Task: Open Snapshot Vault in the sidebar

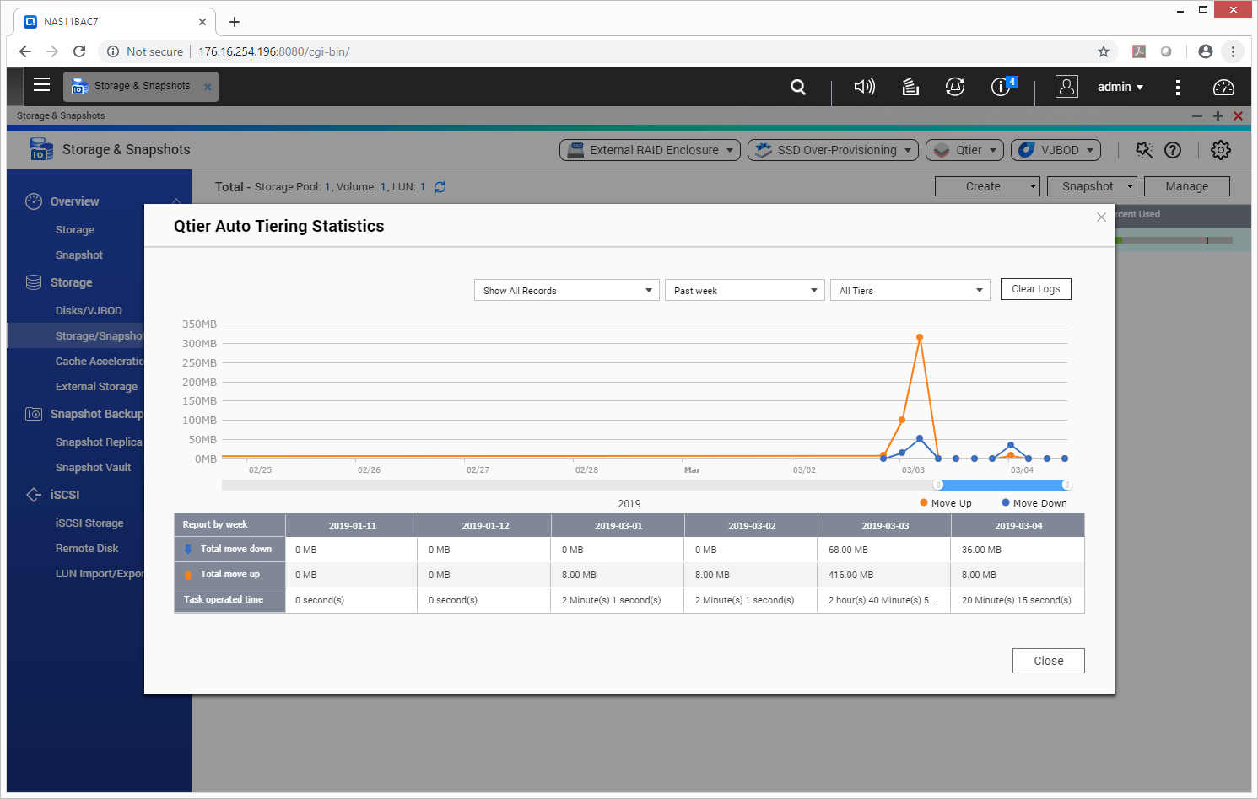Action: coord(93,468)
